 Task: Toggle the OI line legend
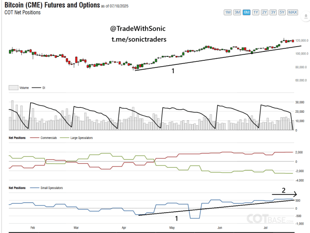tap(39, 88)
